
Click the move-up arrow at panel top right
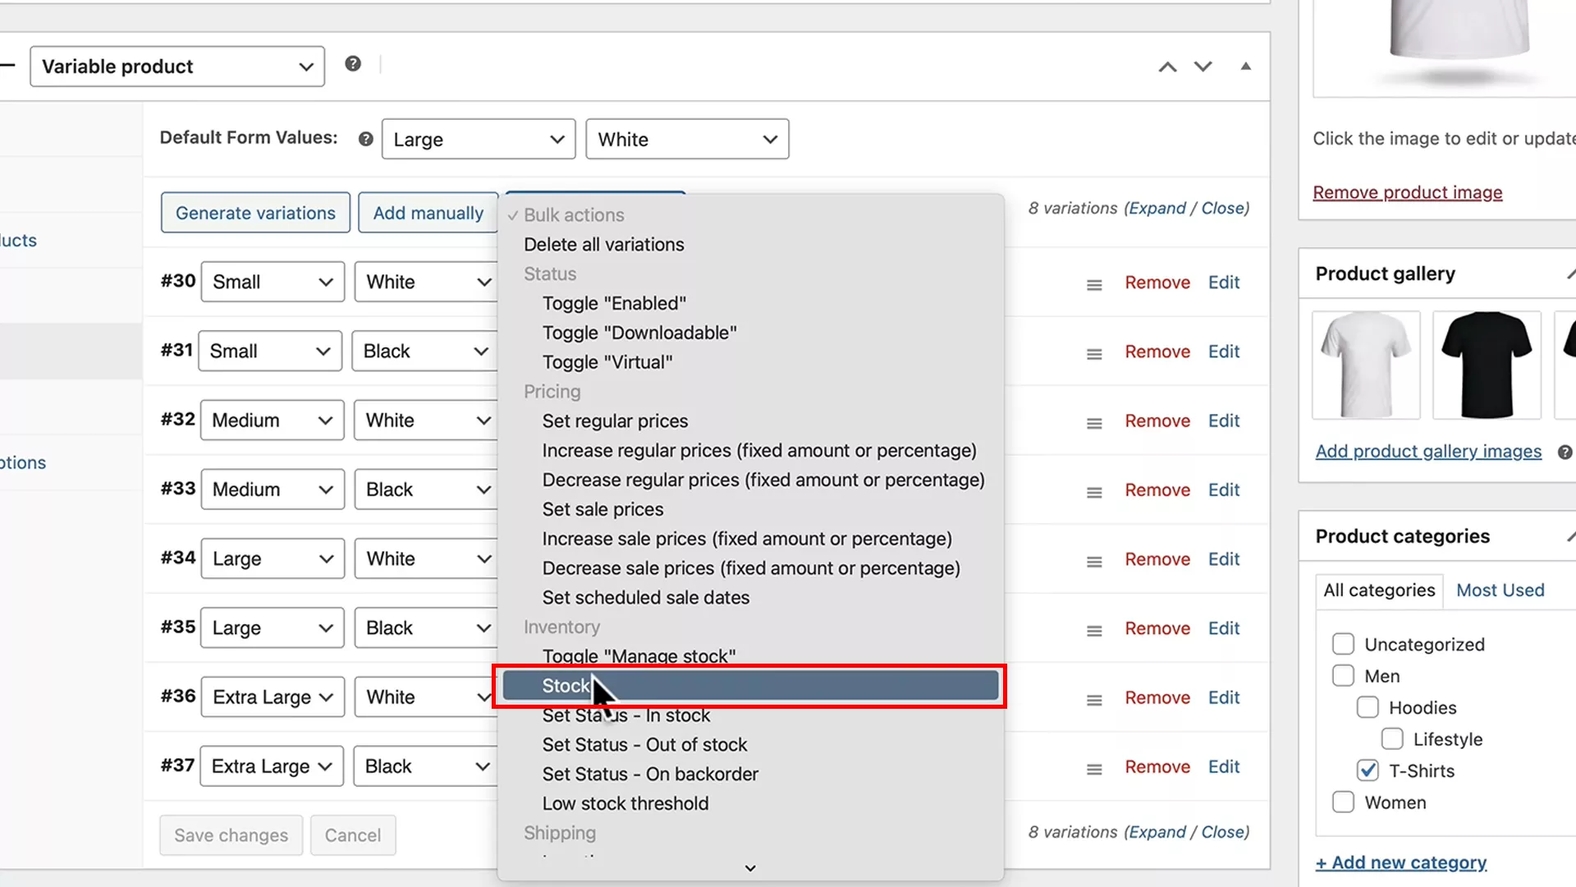coord(1167,67)
